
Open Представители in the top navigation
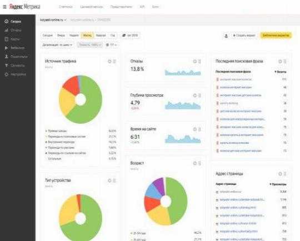(x=121, y=7)
